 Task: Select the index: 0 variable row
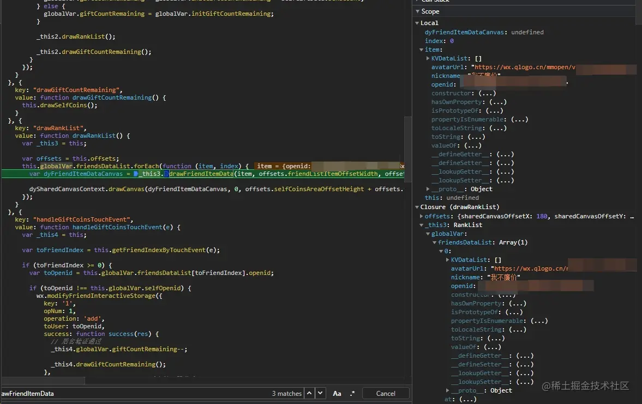[x=439, y=41]
